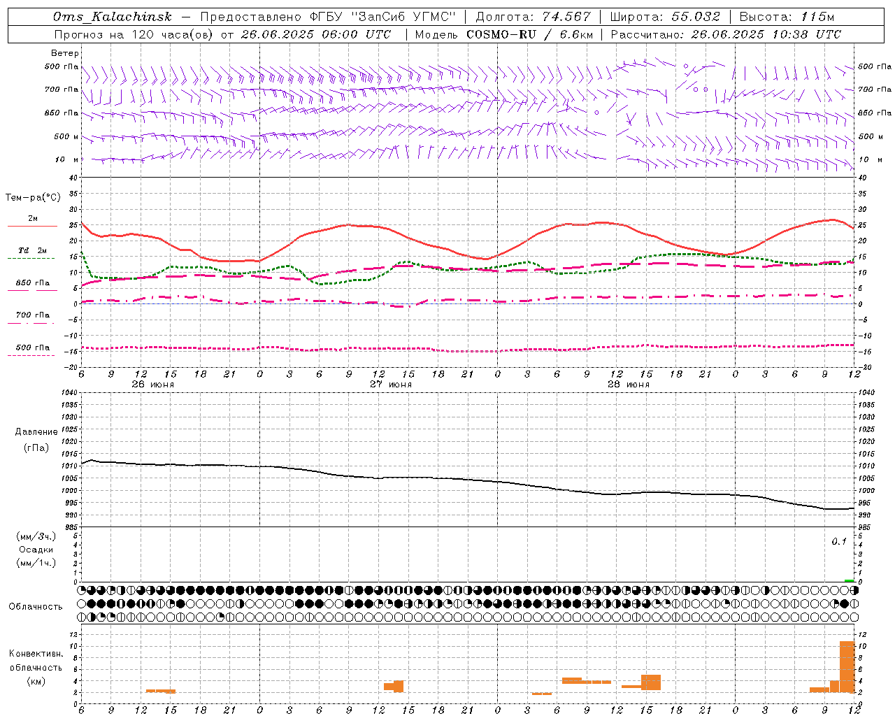The width and height of the screenshot is (895, 716).
Task: Click the station name Oms_Kalachinsk in the header
Action: [x=112, y=17]
